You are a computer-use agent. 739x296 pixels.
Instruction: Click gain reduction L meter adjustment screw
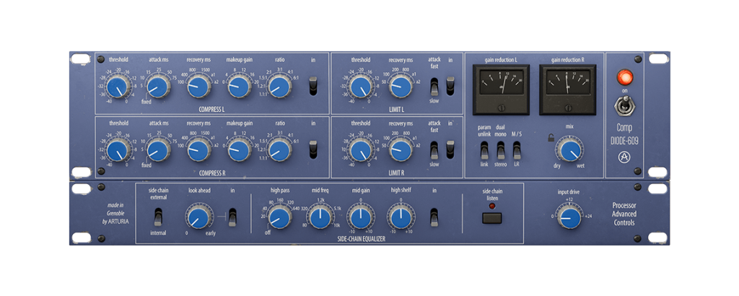(502, 108)
